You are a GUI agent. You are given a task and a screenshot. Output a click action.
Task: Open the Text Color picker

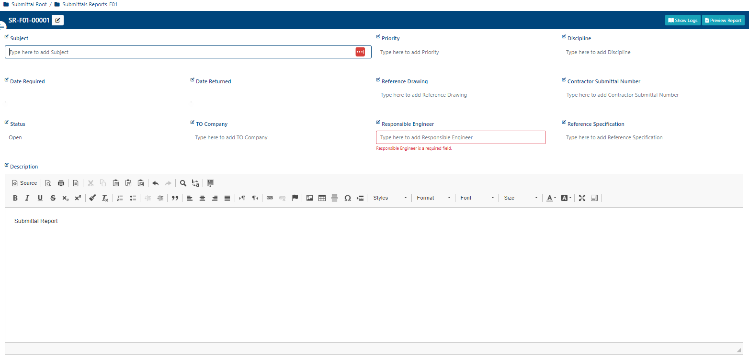[x=551, y=198]
